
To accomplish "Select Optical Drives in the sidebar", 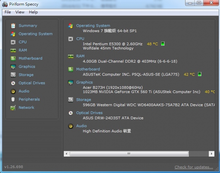I will click(x=32, y=83).
